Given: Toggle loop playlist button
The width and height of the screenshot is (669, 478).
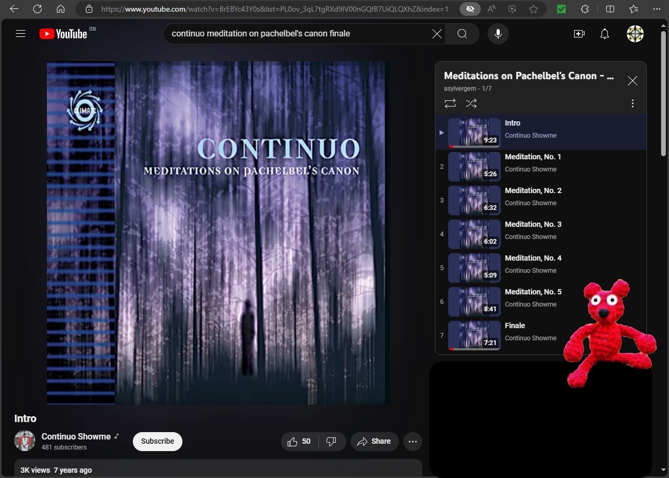Looking at the screenshot, I should [450, 103].
